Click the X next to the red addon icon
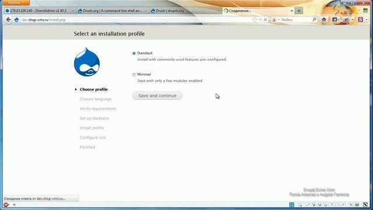373x210 pixels. (x=14, y=205)
